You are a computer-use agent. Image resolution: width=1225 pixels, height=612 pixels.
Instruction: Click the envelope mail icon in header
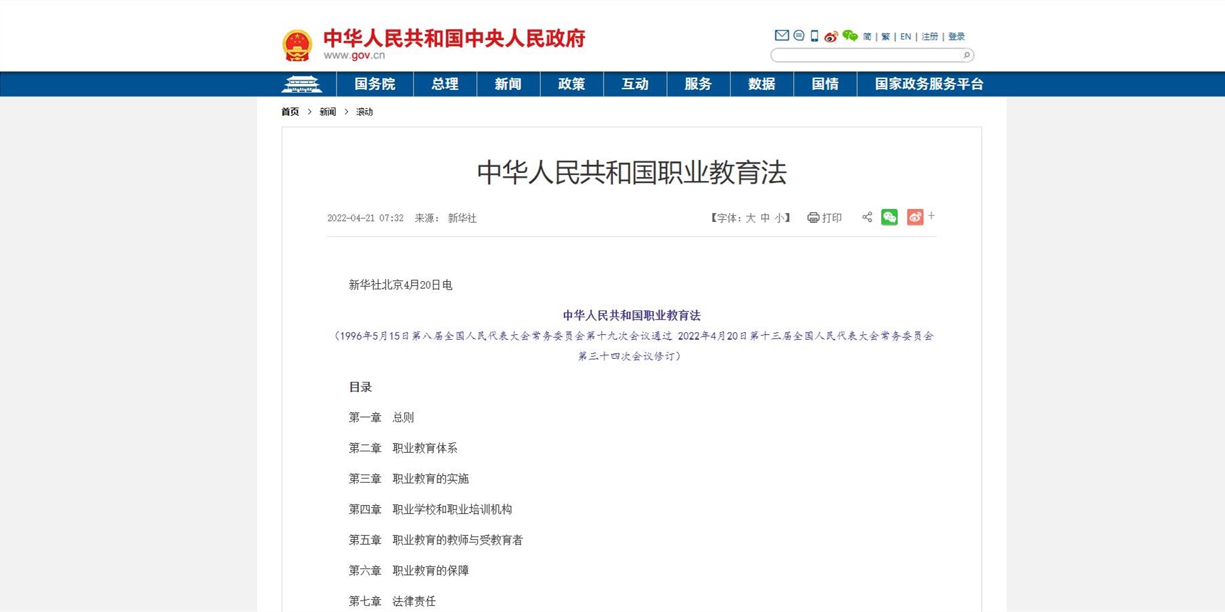[x=781, y=35]
